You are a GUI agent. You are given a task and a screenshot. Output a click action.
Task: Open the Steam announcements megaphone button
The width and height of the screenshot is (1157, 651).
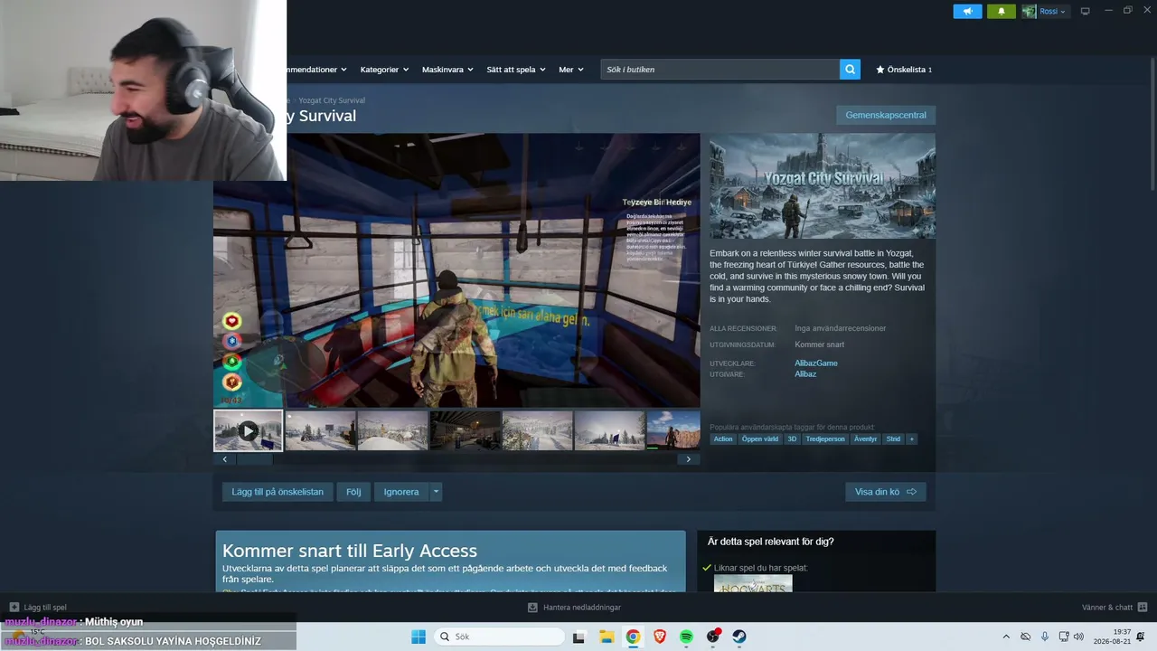[967, 12]
